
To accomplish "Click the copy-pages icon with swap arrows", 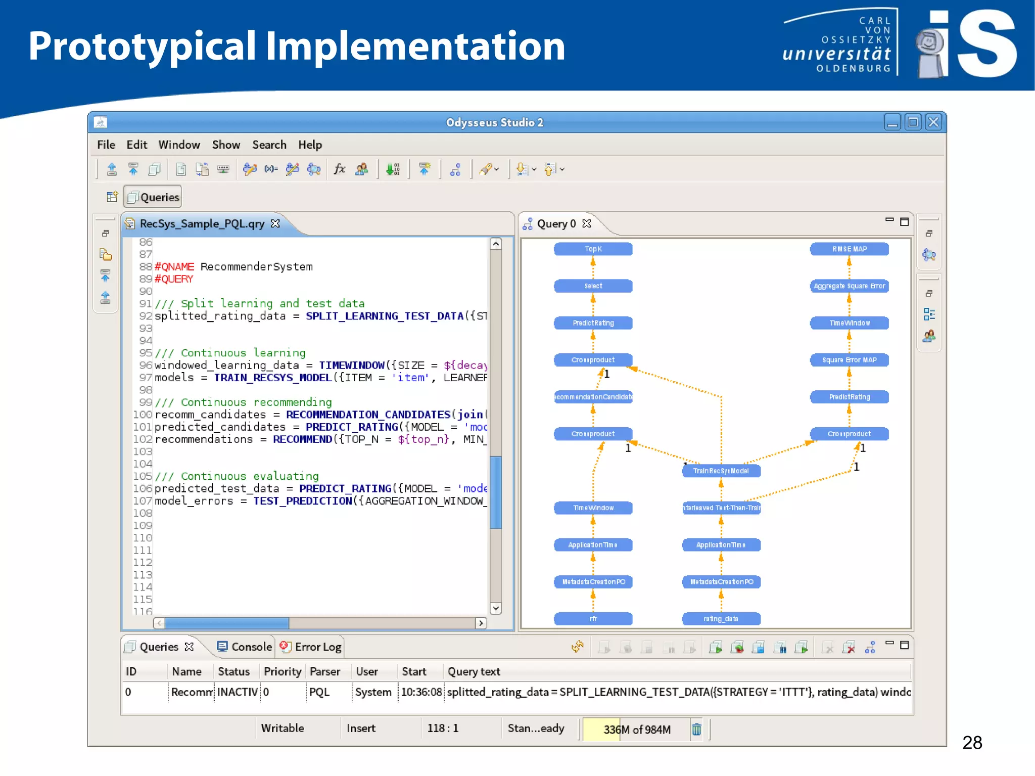I will click(x=202, y=169).
